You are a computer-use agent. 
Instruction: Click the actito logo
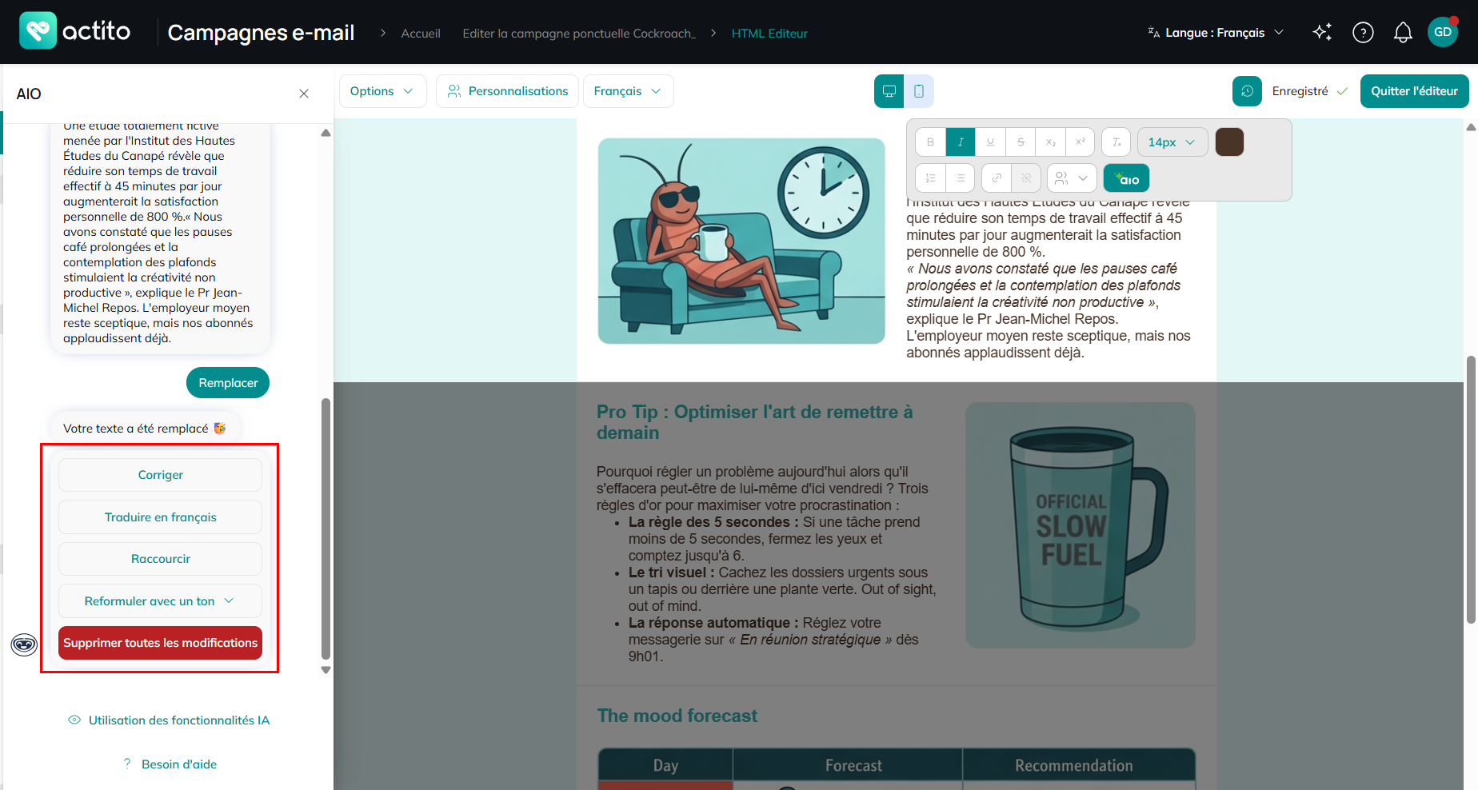[75, 31]
